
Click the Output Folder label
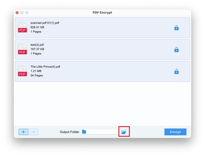point(69,132)
